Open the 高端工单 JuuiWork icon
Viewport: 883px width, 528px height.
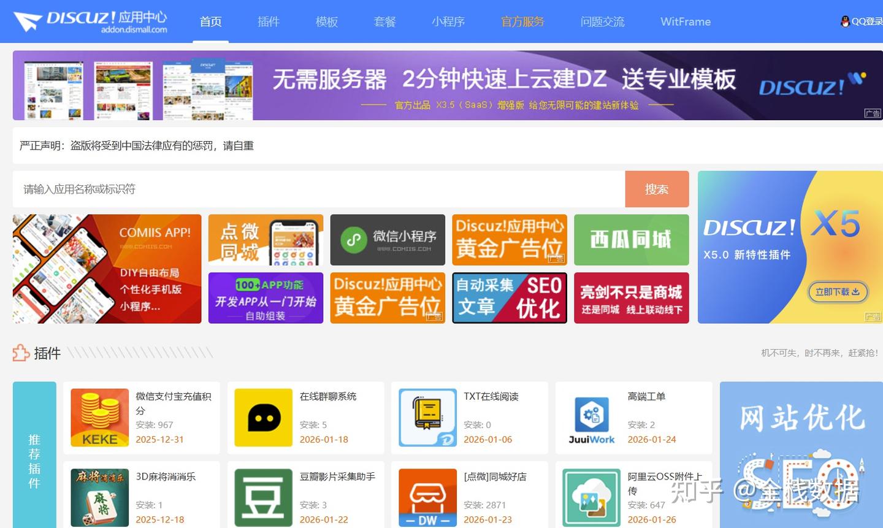(592, 417)
